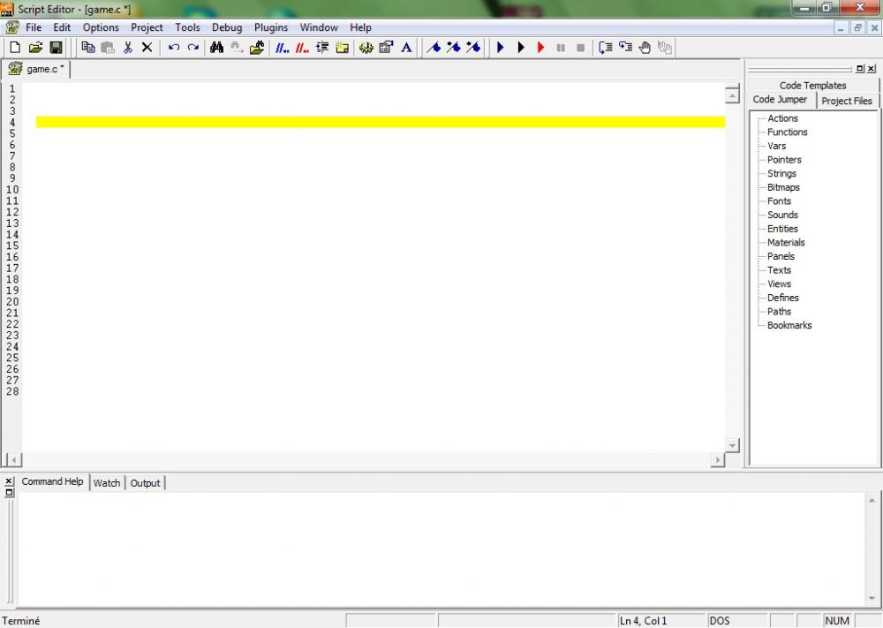Click the greyed double-hand breakpoints icon
Image resolution: width=883 pixels, height=628 pixels.
pyautogui.click(x=665, y=48)
